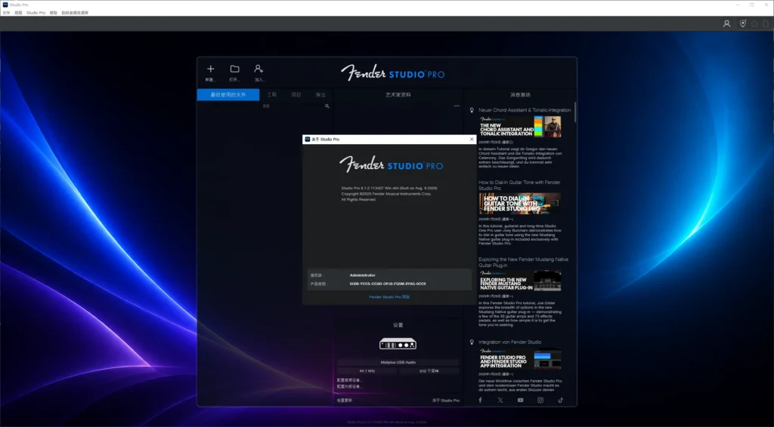The height and width of the screenshot is (427, 774).
Task: Open the three-dot menu in artist profile panel
Action: (457, 106)
